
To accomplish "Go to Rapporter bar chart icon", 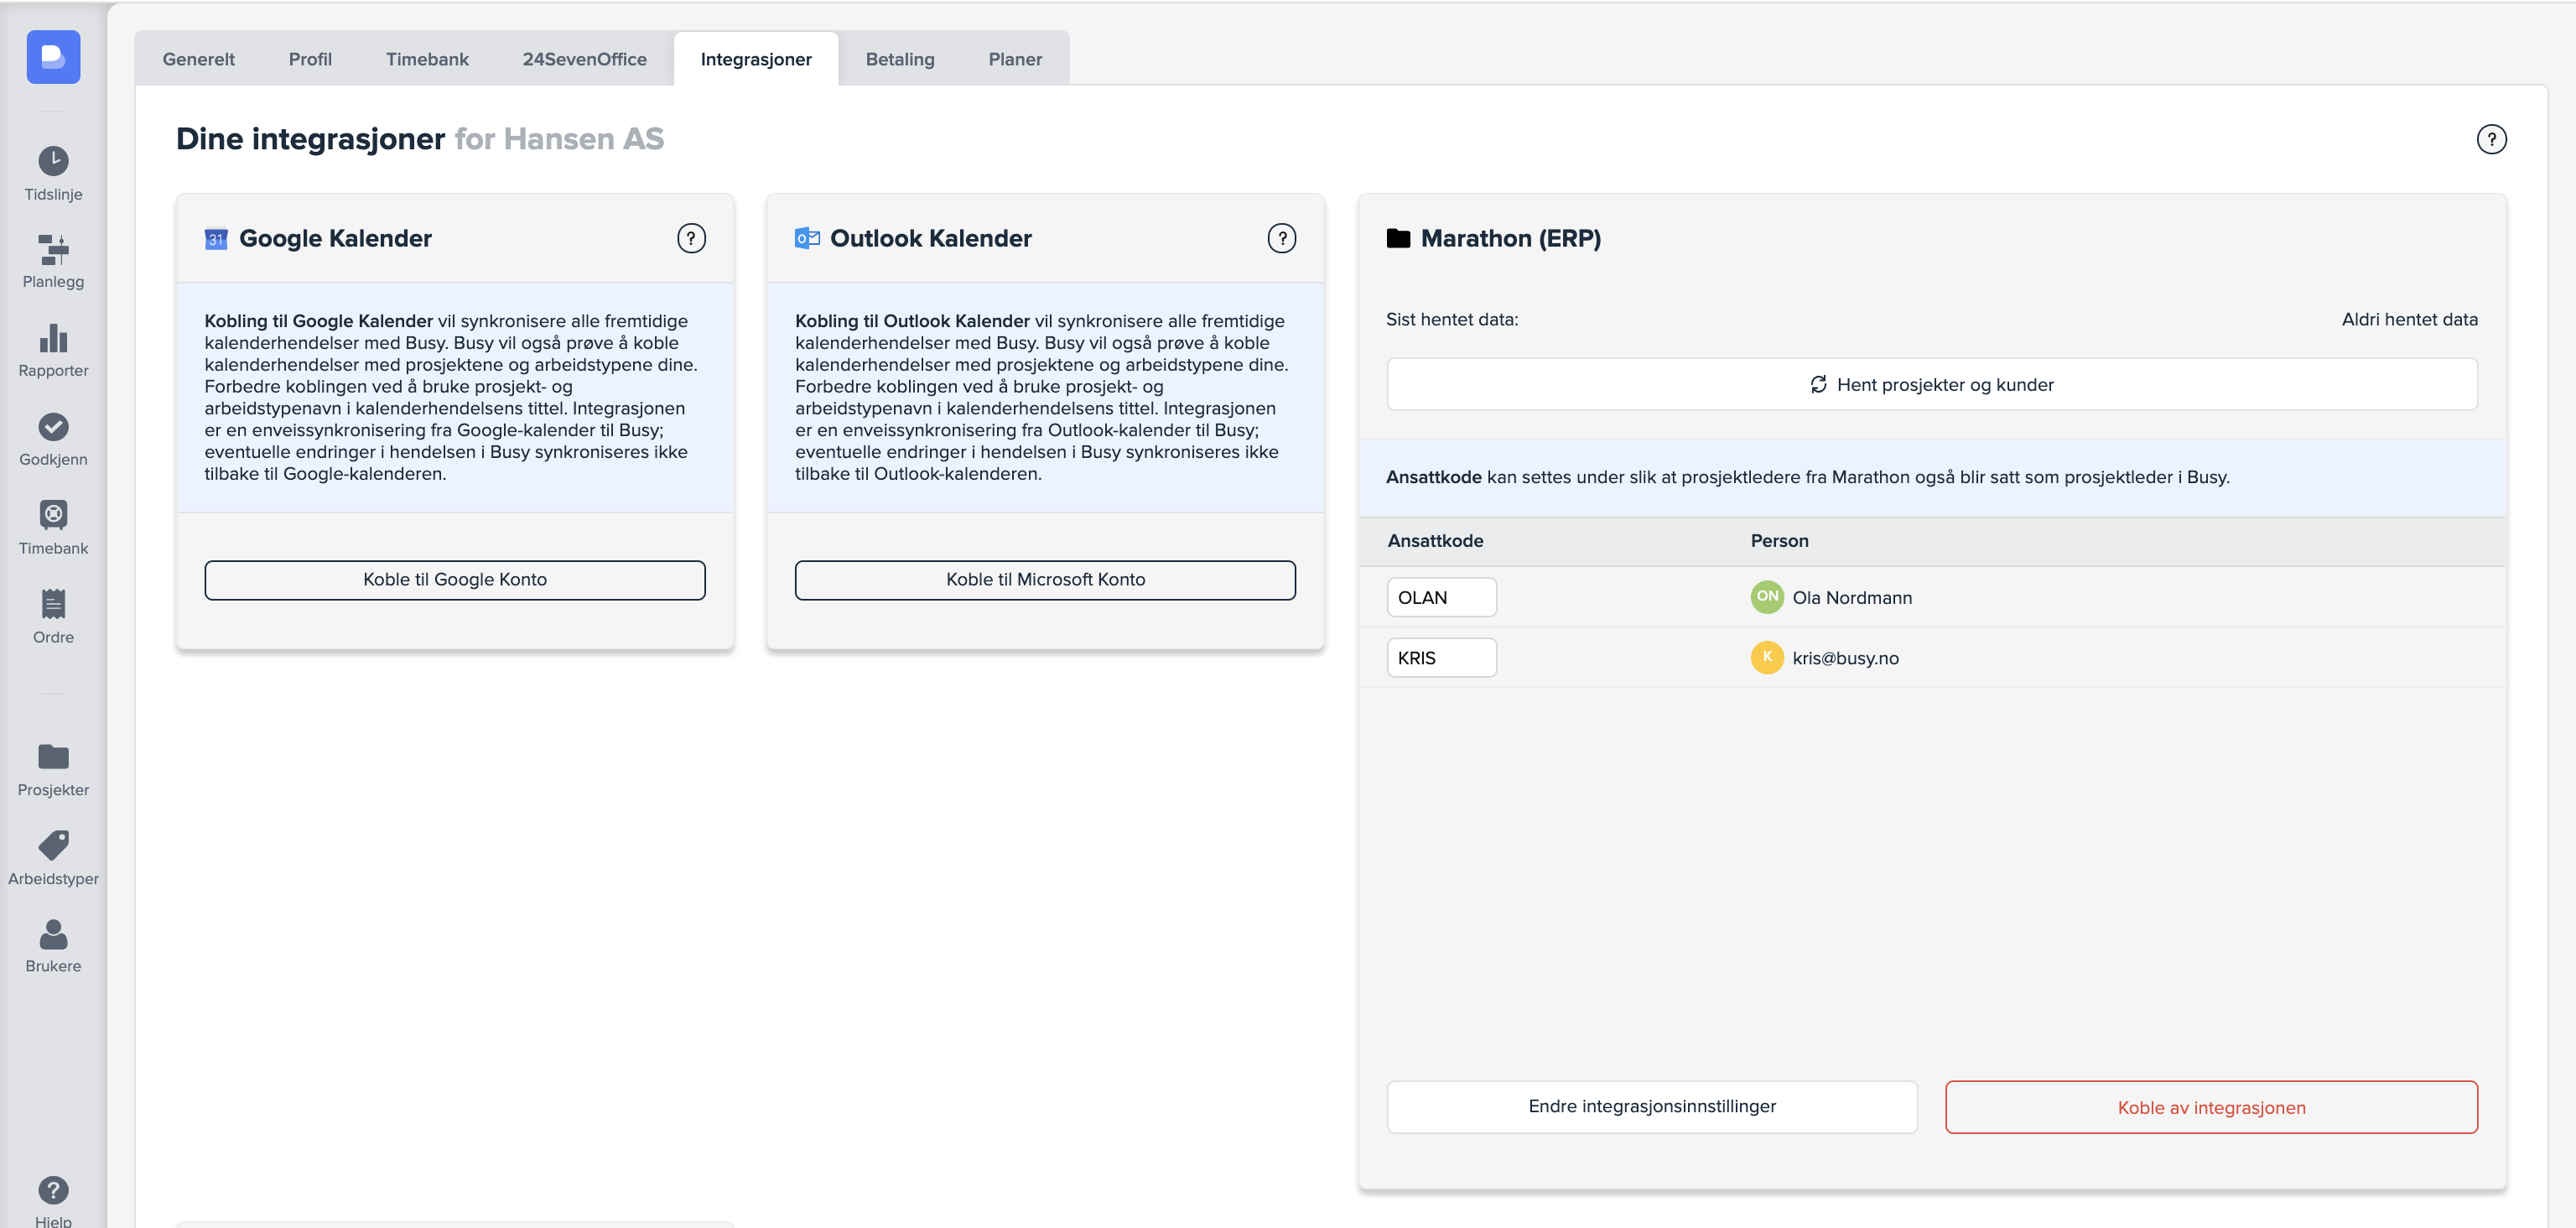I will 53,338.
